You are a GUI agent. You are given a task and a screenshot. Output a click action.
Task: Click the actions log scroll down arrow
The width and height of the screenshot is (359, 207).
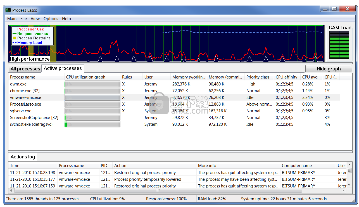click(349, 185)
